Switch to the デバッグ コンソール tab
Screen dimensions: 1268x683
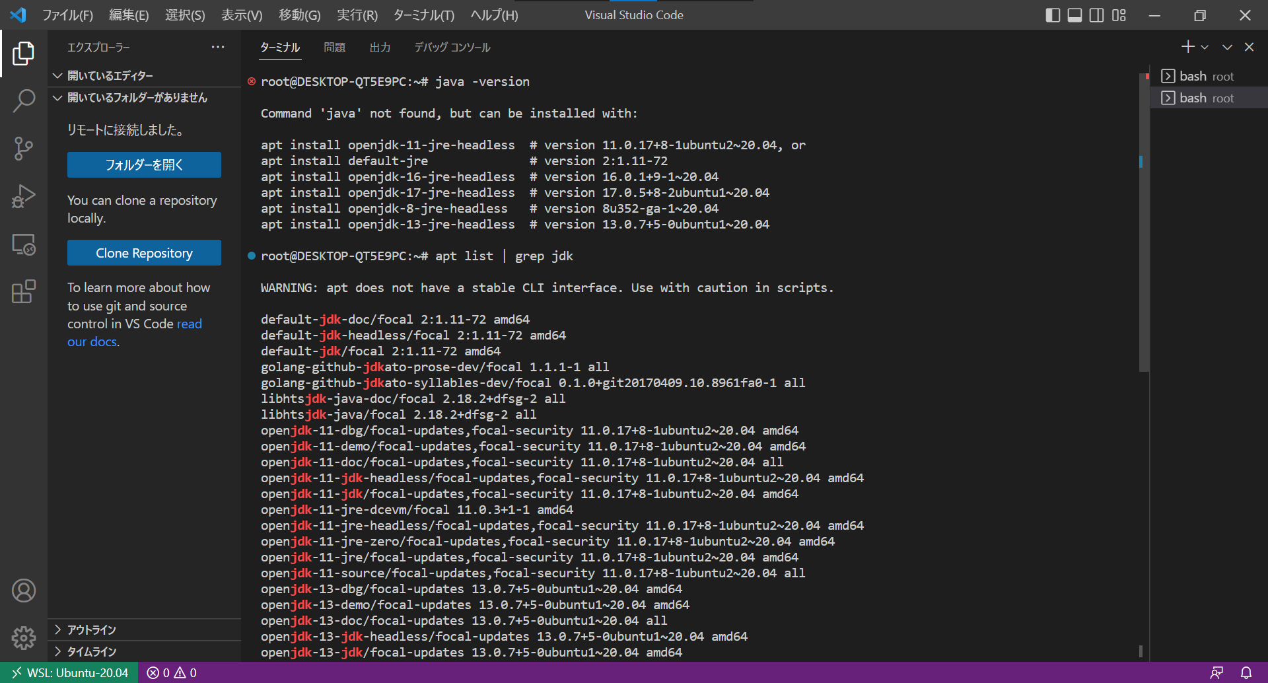(x=452, y=48)
